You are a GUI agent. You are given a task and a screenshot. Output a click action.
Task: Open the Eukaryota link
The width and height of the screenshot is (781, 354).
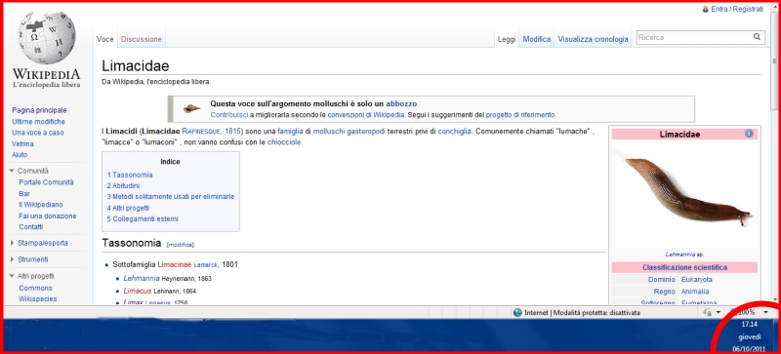coord(696,280)
